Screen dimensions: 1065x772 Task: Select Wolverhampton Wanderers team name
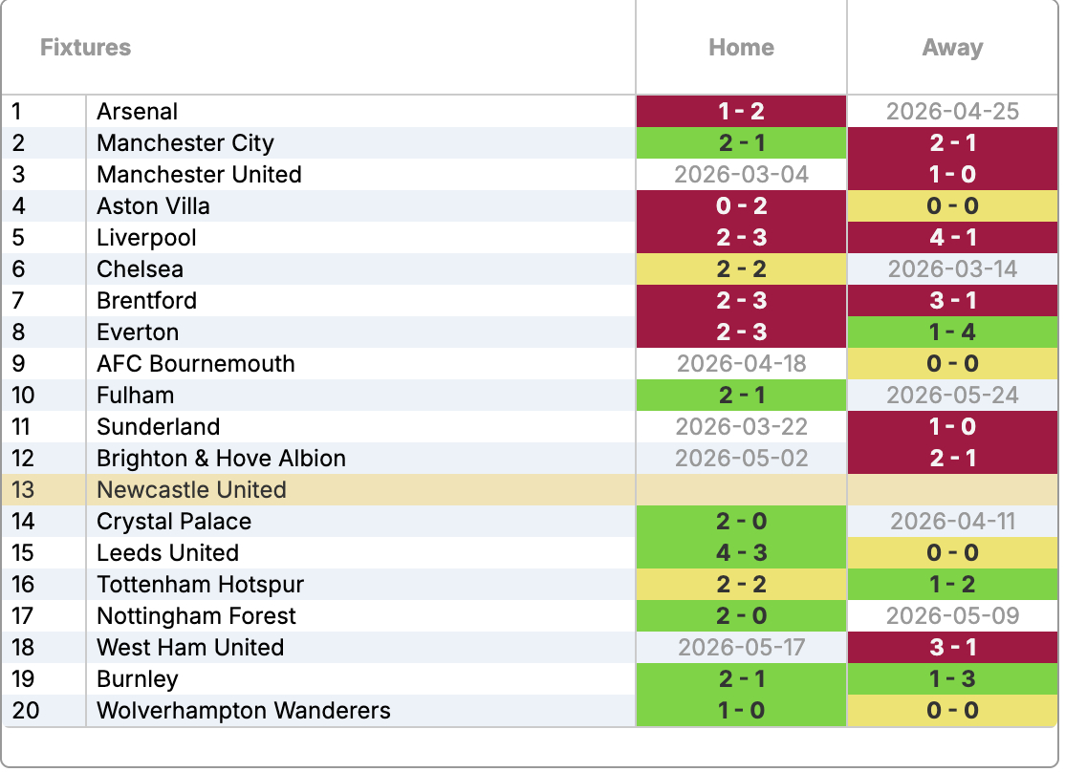(x=244, y=711)
